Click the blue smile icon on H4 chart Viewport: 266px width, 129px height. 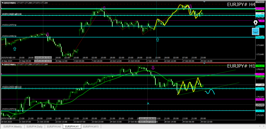coord(256,32)
